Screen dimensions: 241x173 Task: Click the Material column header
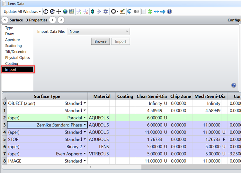(x=102, y=96)
